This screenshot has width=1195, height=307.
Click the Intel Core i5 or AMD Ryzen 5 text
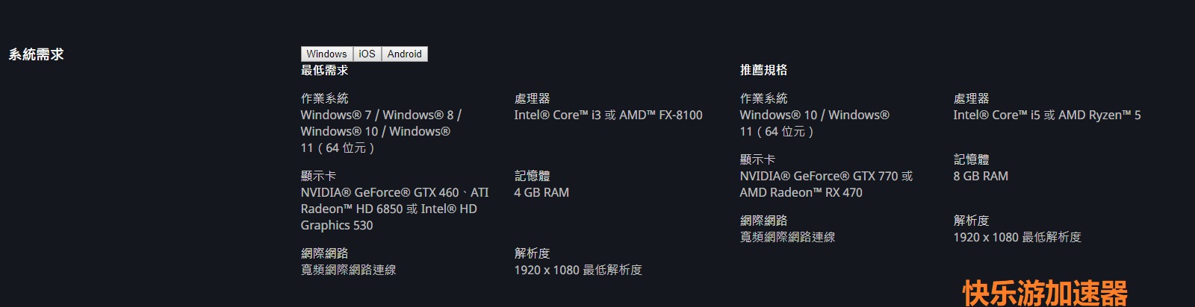click(1047, 115)
